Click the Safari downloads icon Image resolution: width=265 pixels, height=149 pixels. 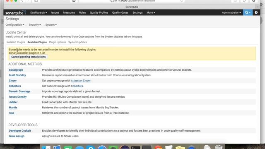254,1
